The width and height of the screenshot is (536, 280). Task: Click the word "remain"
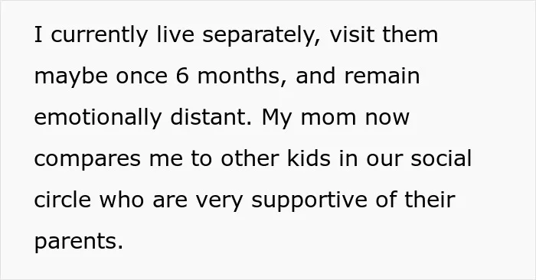coord(382,76)
